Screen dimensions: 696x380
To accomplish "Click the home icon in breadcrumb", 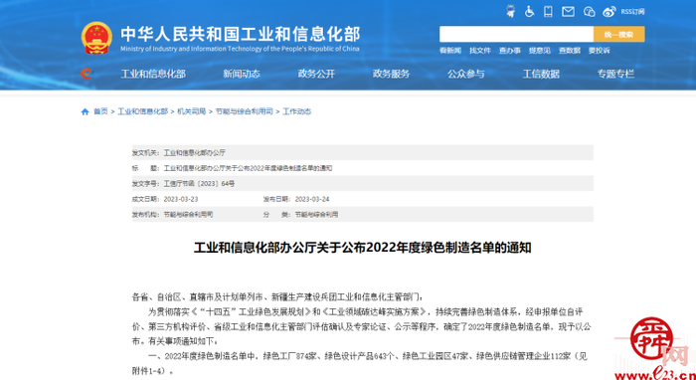I will point(86,111).
